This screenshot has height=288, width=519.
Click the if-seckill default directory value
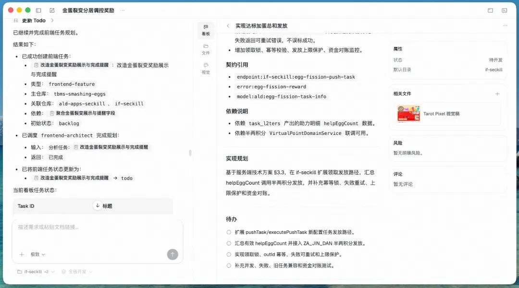click(x=494, y=70)
